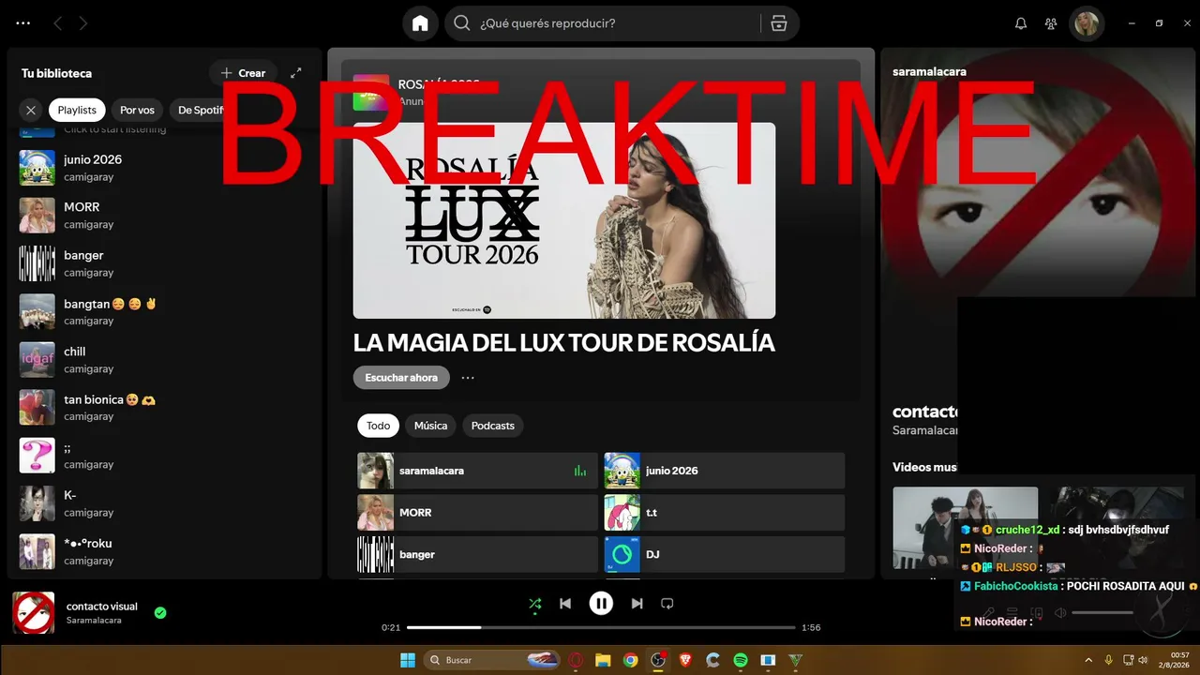Expand Tu biblioteca to full view
Viewport: 1200px width, 675px height.
[x=296, y=73]
